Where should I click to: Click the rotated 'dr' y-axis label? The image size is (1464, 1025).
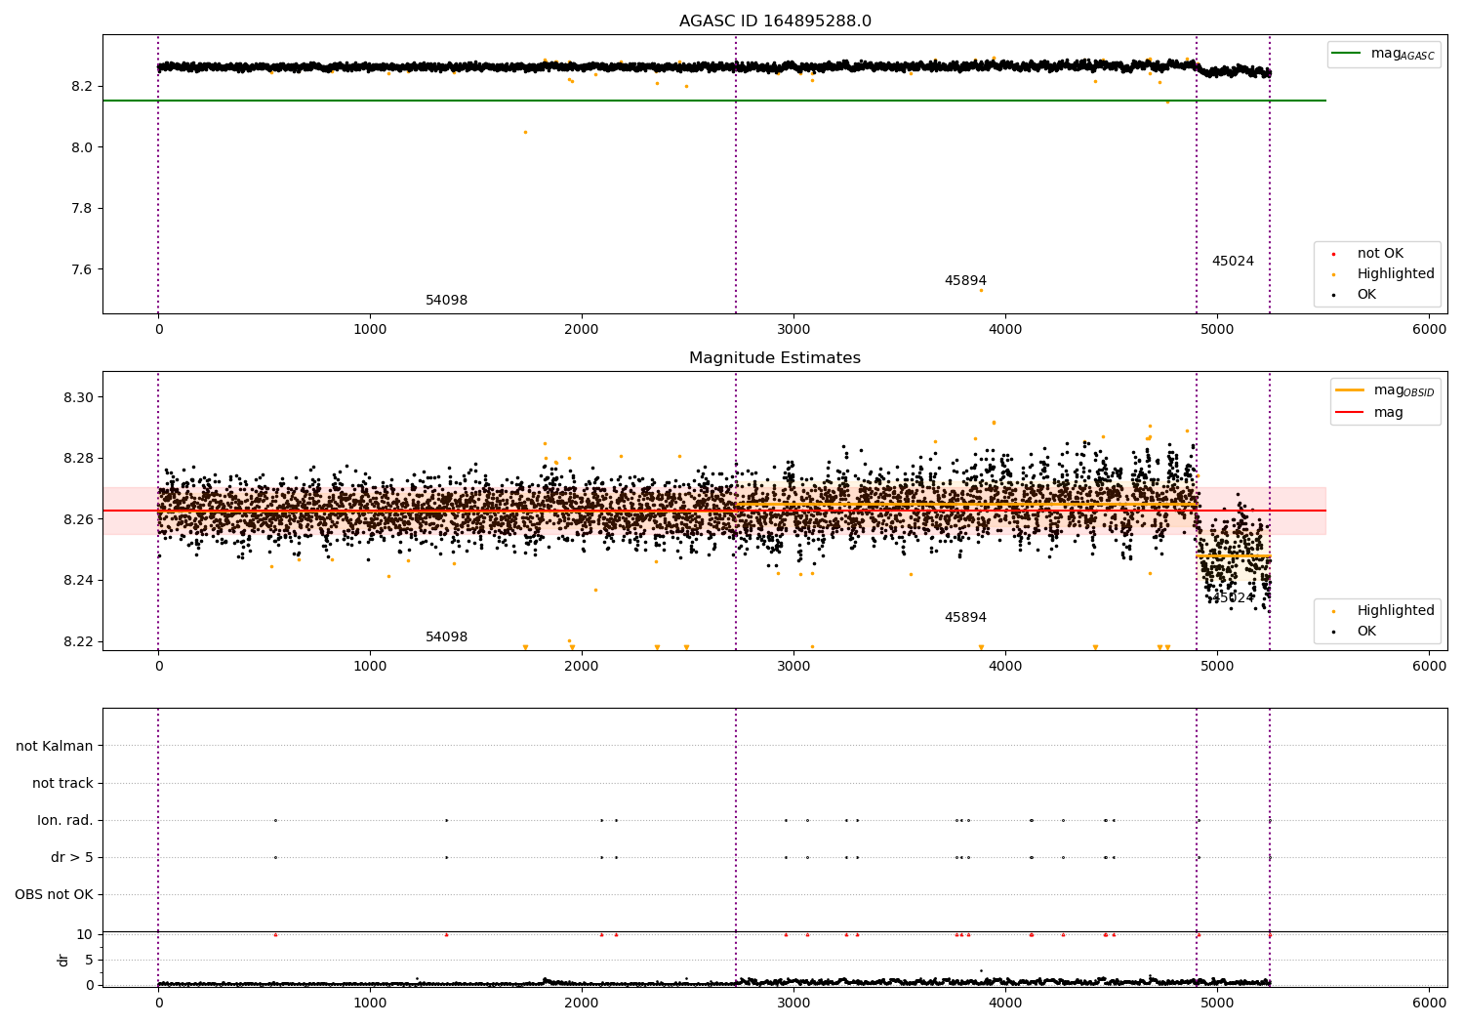[x=63, y=960]
